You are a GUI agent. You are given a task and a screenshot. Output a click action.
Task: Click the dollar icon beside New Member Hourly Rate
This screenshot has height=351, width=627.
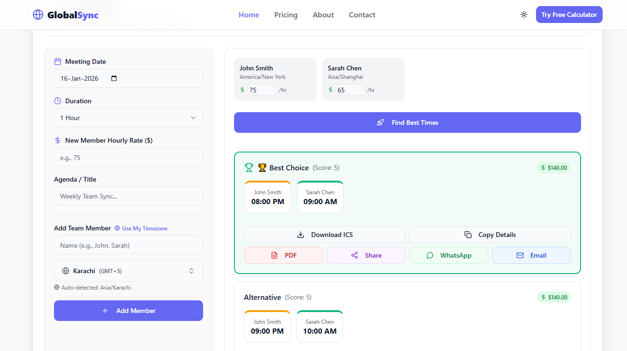[x=57, y=140]
